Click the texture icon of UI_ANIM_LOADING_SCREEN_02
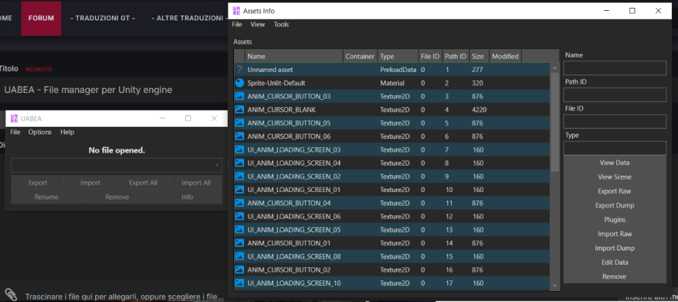The width and height of the screenshot is (678, 302). point(239,176)
